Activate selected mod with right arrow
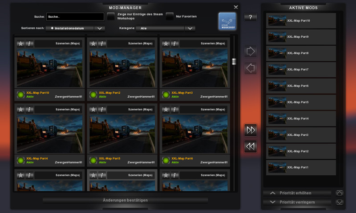The width and height of the screenshot is (356, 213). (251, 51)
